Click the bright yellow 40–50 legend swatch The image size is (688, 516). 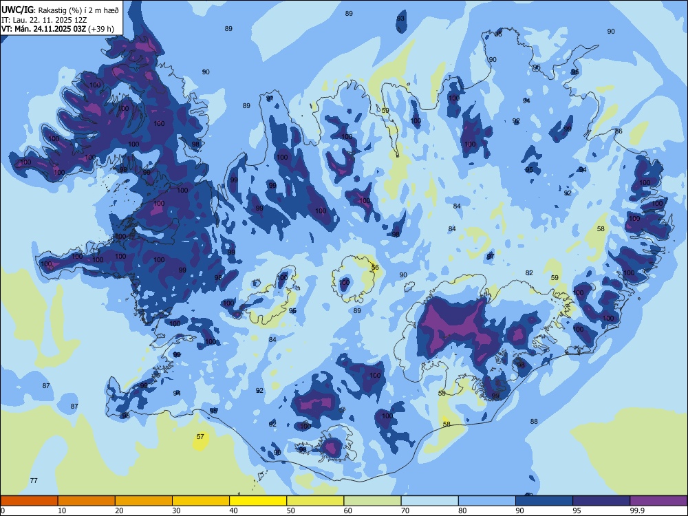pyautogui.click(x=258, y=501)
